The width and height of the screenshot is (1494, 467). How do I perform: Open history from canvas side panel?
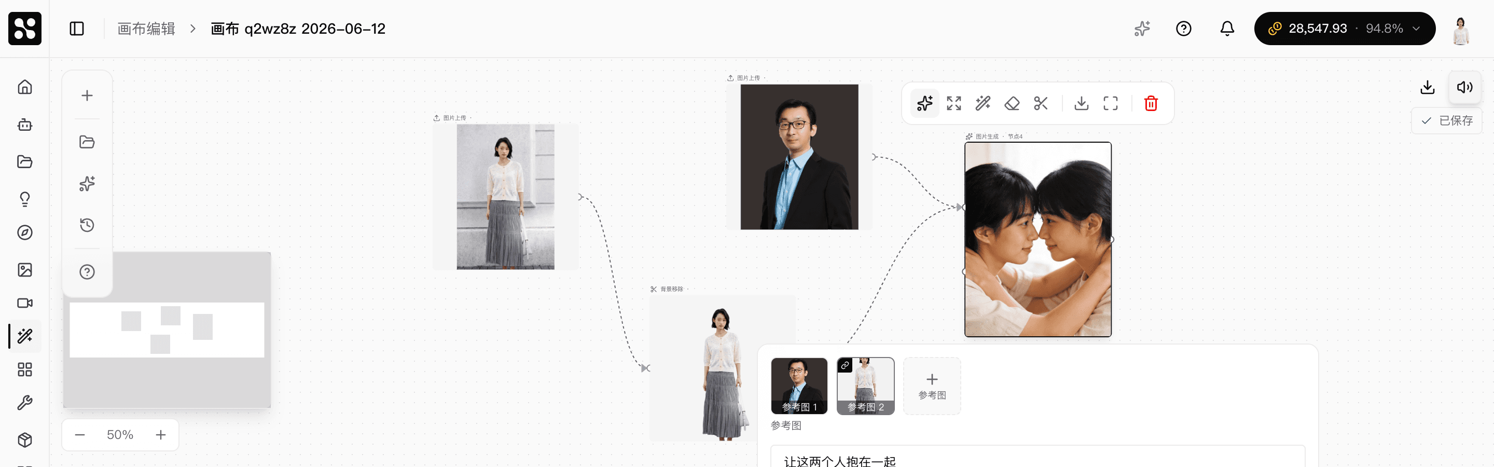[87, 225]
